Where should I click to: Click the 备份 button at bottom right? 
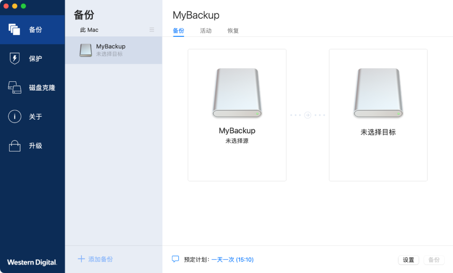pyautogui.click(x=434, y=260)
